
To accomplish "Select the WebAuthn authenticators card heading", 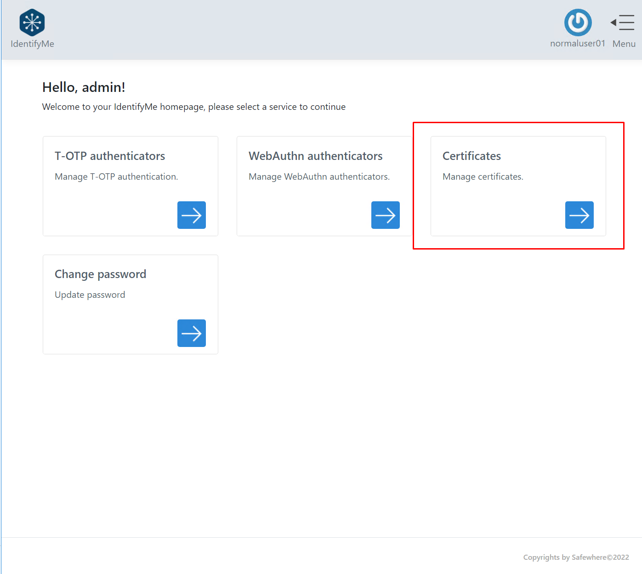I will point(315,156).
